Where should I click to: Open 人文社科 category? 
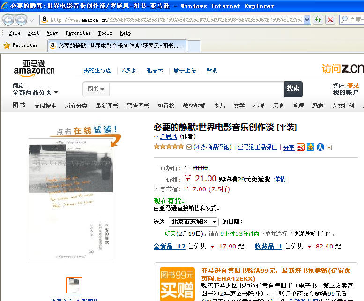coord(343,106)
